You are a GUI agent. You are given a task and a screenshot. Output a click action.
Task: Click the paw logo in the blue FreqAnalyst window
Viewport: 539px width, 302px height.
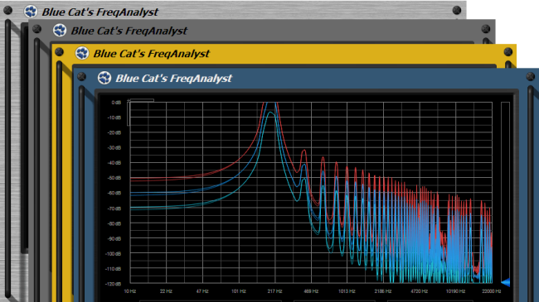coord(104,78)
